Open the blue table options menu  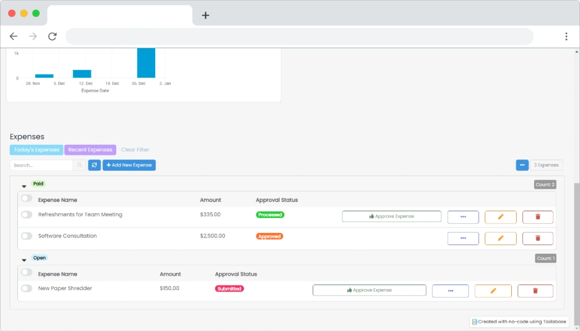(522, 165)
